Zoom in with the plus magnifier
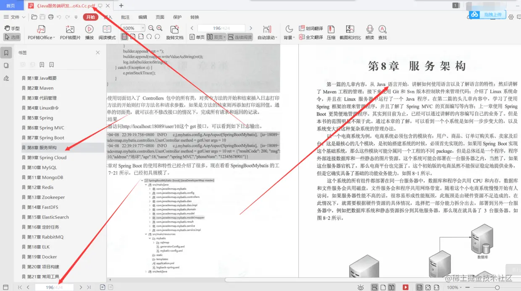The width and height of the screenshot is (521, 291). [x=160, y=28]
